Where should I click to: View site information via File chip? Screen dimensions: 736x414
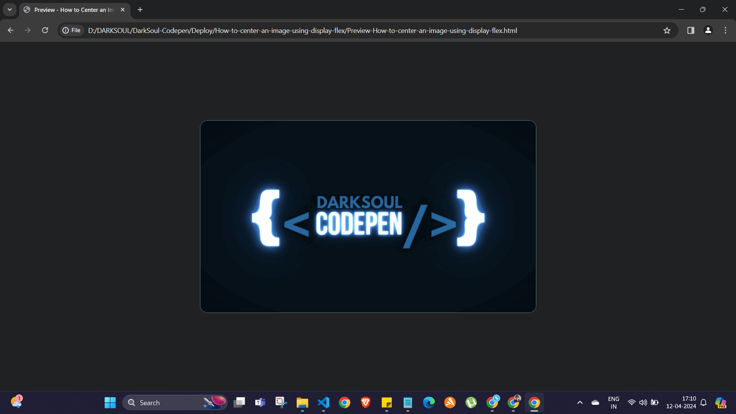point(72,30)
